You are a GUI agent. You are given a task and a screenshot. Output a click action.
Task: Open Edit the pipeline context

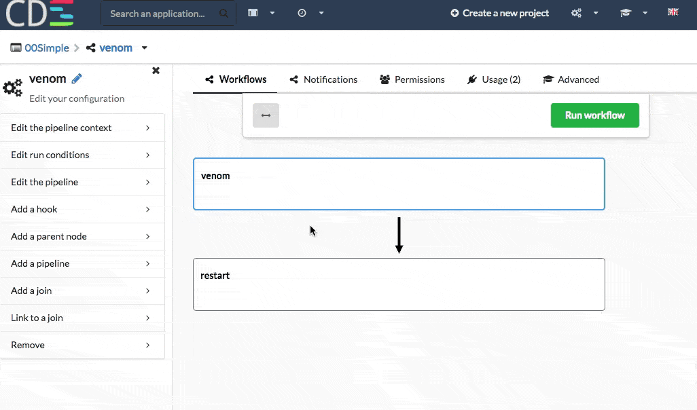82,128
